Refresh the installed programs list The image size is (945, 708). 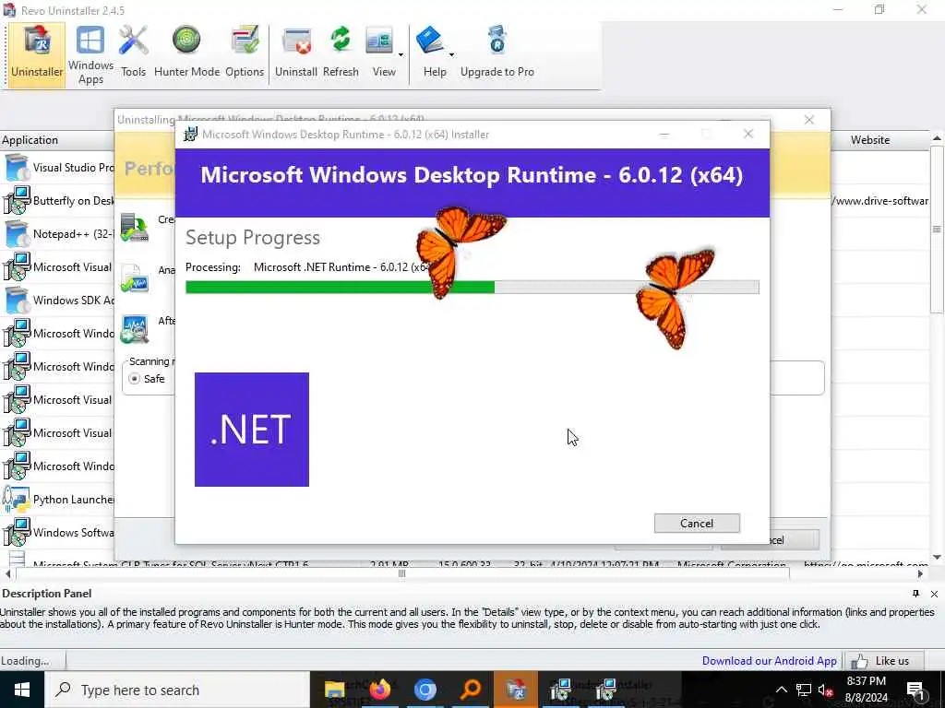click(341, 53)
